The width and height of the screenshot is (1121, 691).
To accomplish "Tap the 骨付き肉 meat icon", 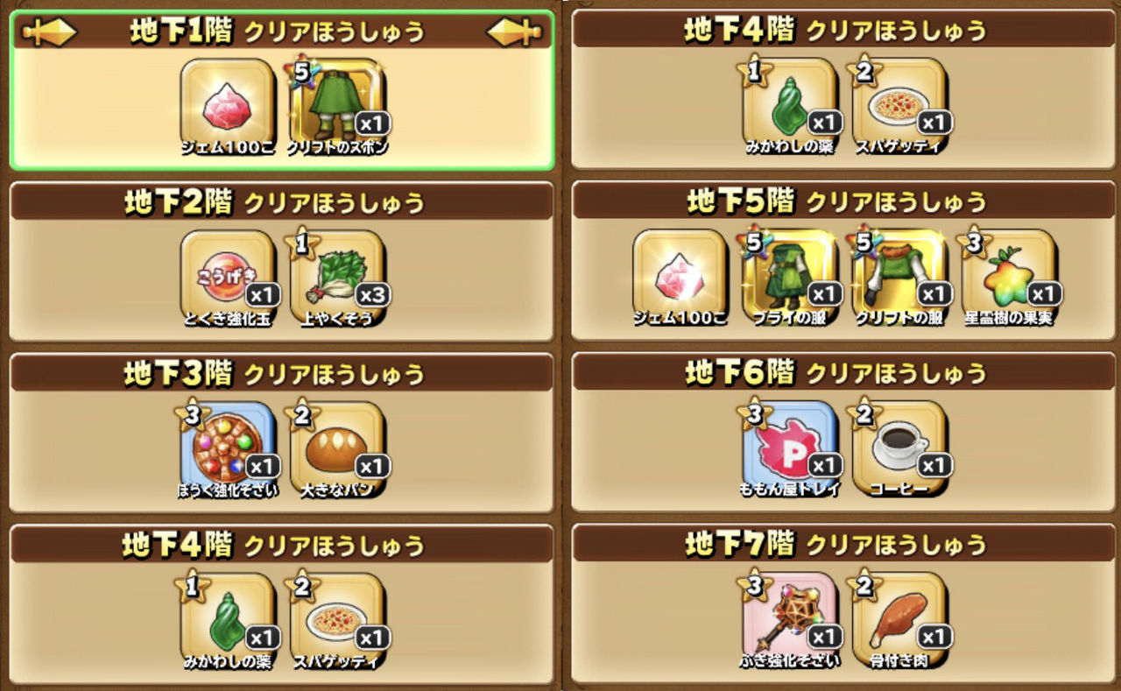I will coord(900,621).
